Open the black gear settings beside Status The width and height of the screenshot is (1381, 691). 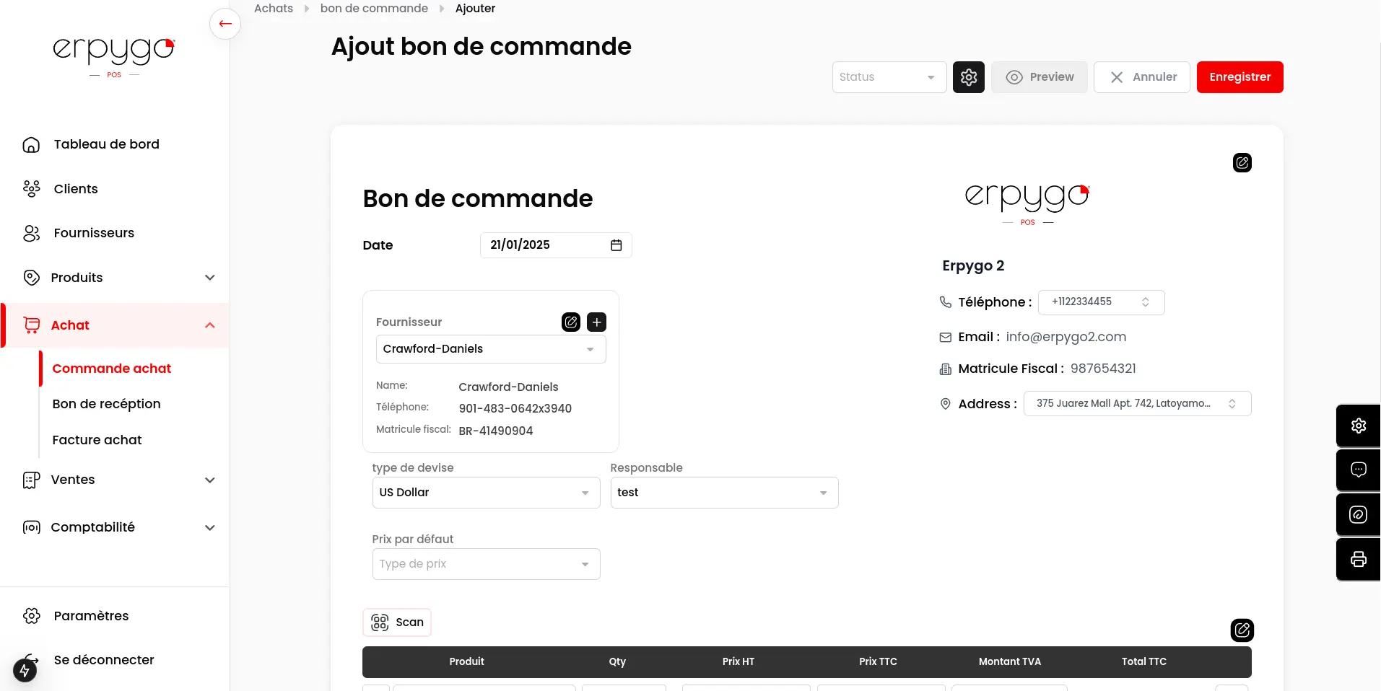coord(968,77)
